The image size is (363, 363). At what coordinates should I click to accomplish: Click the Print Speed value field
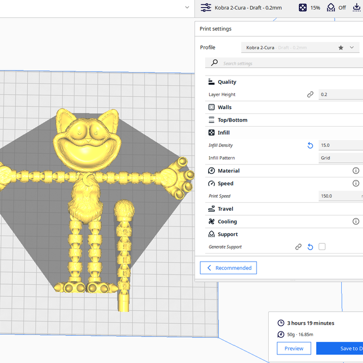(x=341, y=196)
